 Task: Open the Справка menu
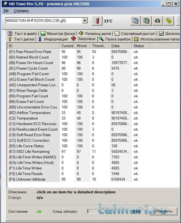[x=21, y=11]
